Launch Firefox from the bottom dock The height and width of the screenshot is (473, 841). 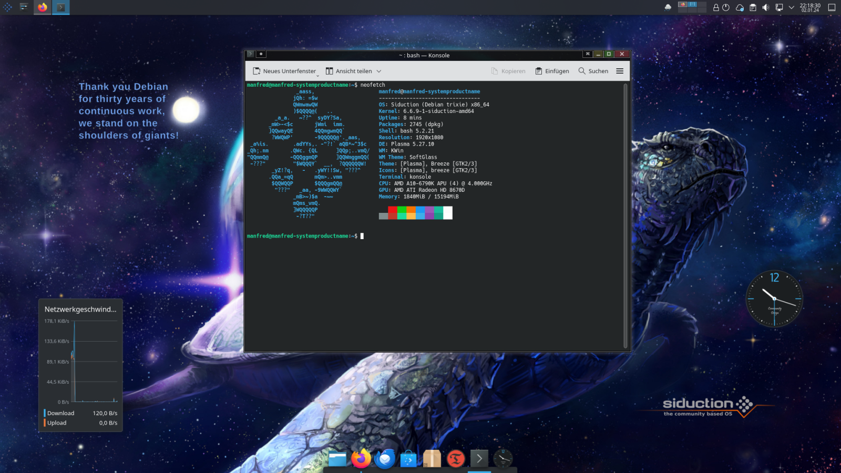coord(361,459)
